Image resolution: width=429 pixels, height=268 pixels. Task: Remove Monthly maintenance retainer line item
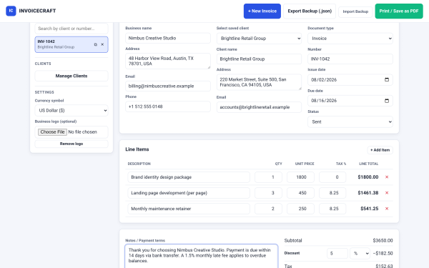pos(387,209)
